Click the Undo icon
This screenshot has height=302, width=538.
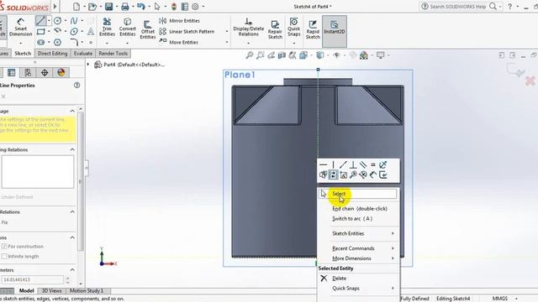[x=140, y=7]
